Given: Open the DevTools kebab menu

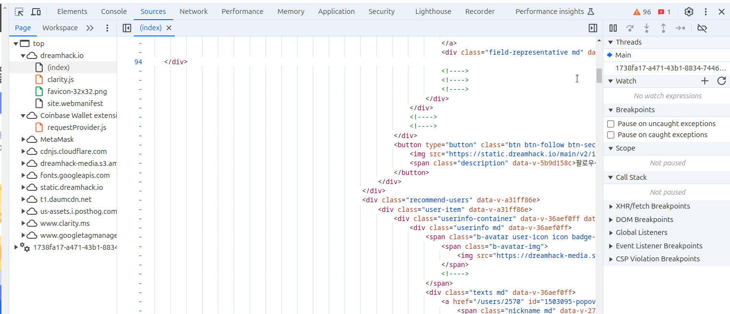Looking at the screenshot, I should point(706,12).
